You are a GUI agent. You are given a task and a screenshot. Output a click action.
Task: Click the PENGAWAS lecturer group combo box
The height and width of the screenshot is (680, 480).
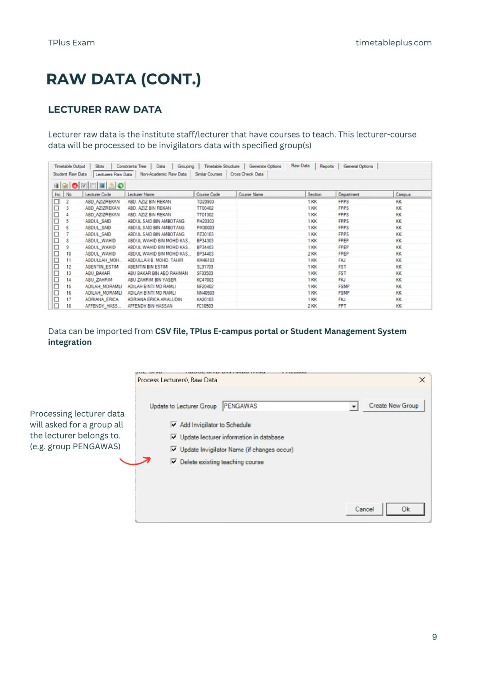click(x=290, y=406)
